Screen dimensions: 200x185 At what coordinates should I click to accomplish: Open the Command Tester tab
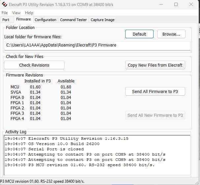tap(73, 20)
